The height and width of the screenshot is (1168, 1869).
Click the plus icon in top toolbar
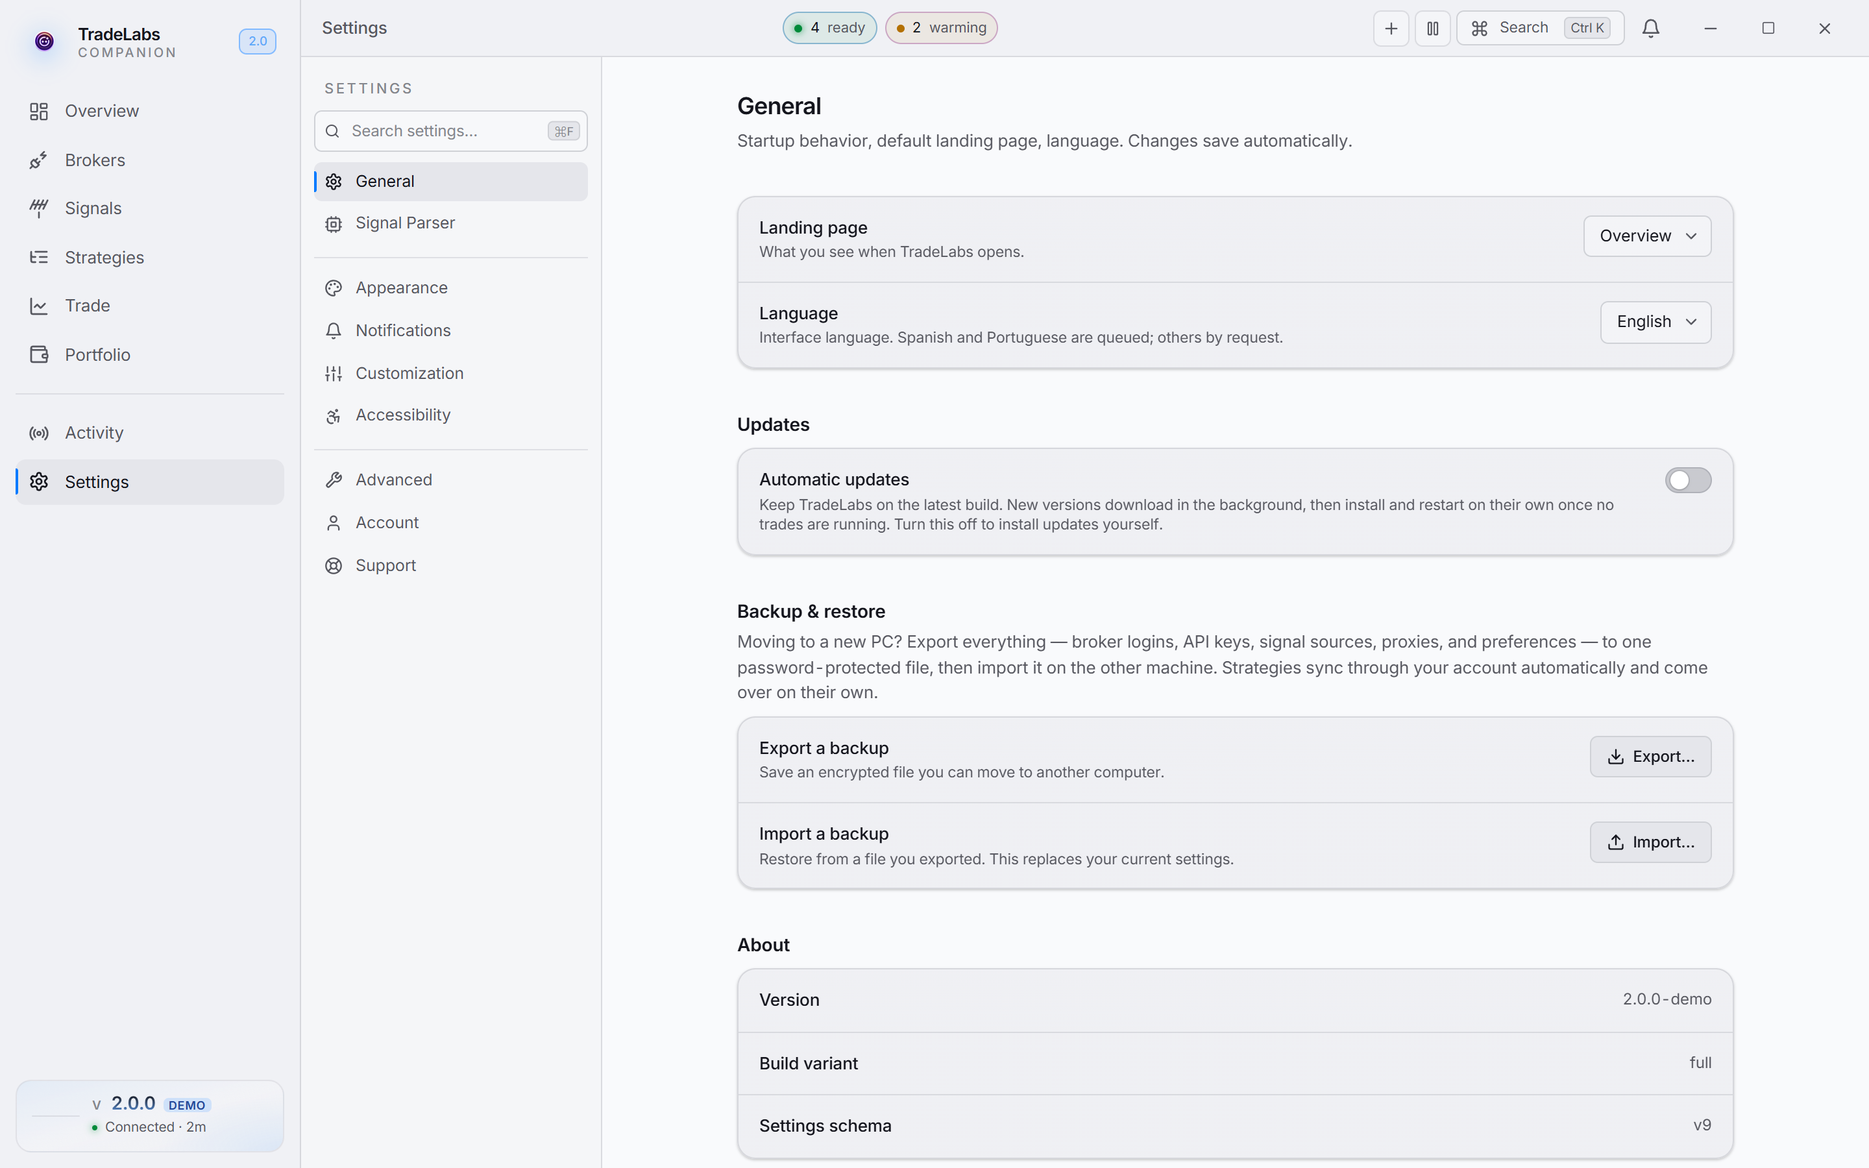[x=1391, y=29]
